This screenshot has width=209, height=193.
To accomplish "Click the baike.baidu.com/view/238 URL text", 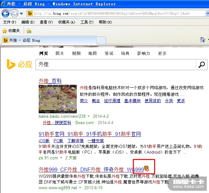I will 62,116.
